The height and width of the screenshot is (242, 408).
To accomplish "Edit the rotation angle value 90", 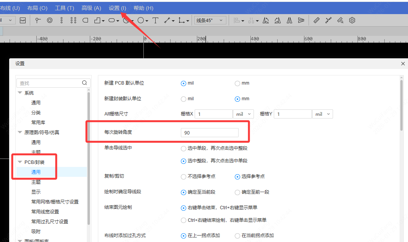I will (x=210, y=131).
